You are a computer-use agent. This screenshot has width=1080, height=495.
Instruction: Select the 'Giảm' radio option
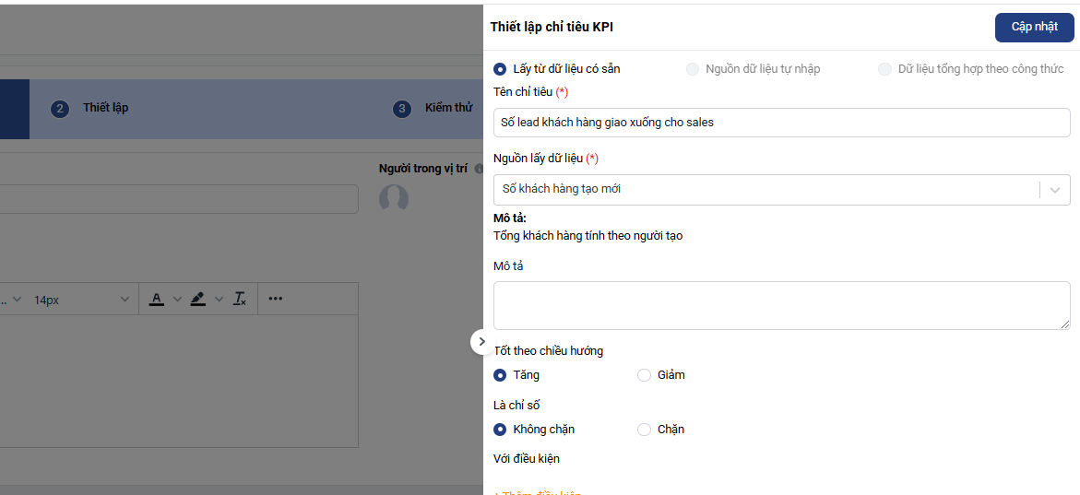[x=645, y=375]
